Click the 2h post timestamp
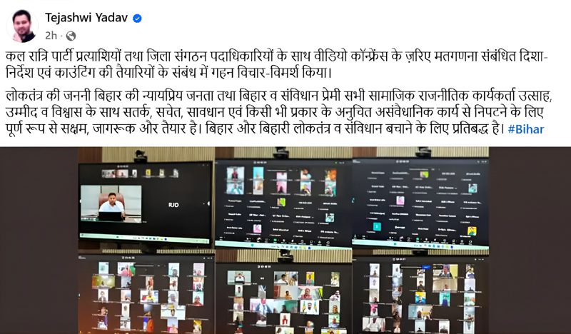 point(51,36)
